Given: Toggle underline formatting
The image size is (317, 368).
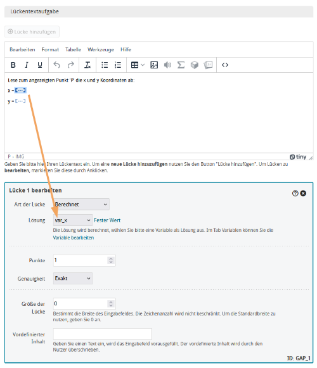Looking at the screenshot, I should (40, 65).
